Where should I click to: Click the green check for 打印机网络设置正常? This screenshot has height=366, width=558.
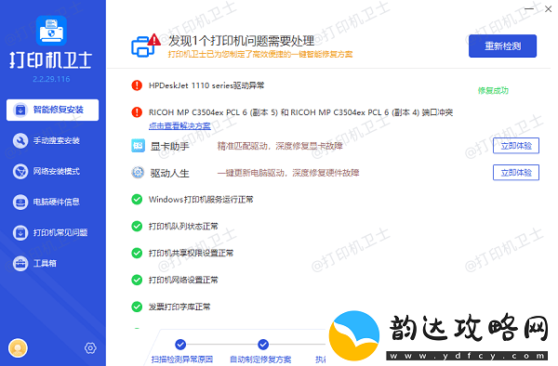pos(137,280)
